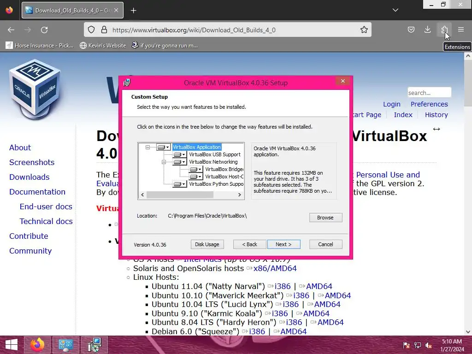The width and height of the screenshot is (472, 354).
Task: Download Ubuntu 10.10 Maverick Meerkat AMD64
Action: point(338,295)
